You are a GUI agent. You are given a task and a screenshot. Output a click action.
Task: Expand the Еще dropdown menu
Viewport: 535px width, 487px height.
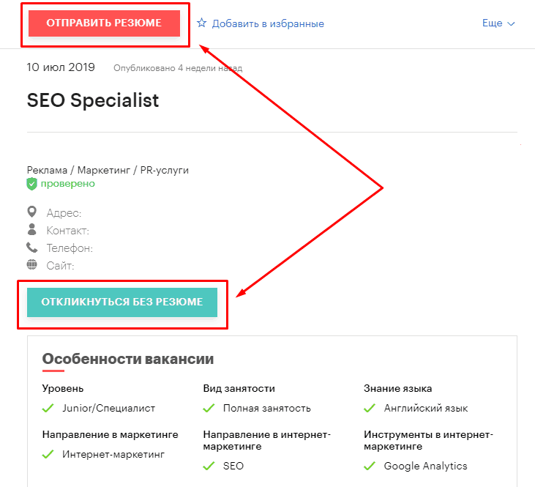[x=498, y=23]
